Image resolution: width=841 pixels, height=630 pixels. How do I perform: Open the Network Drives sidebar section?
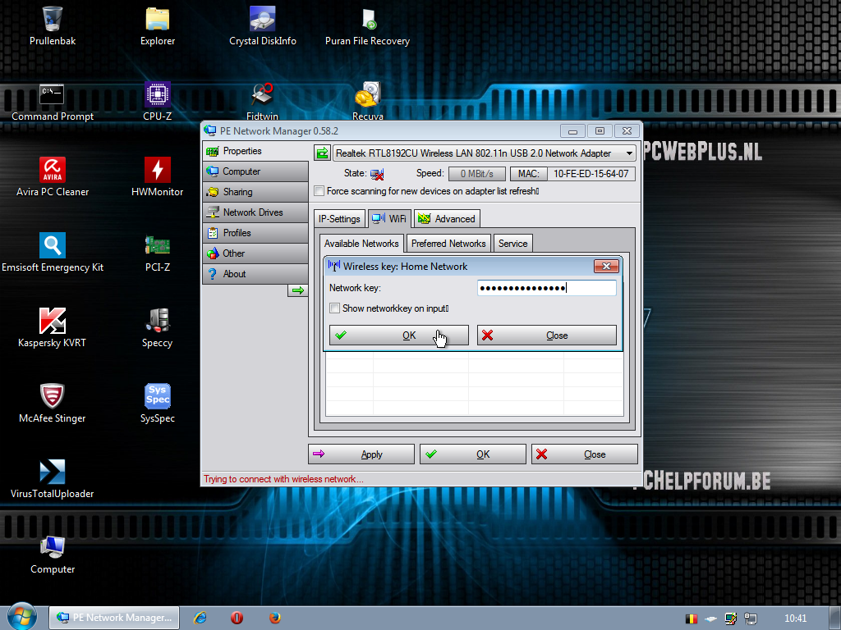click(256, 212)
